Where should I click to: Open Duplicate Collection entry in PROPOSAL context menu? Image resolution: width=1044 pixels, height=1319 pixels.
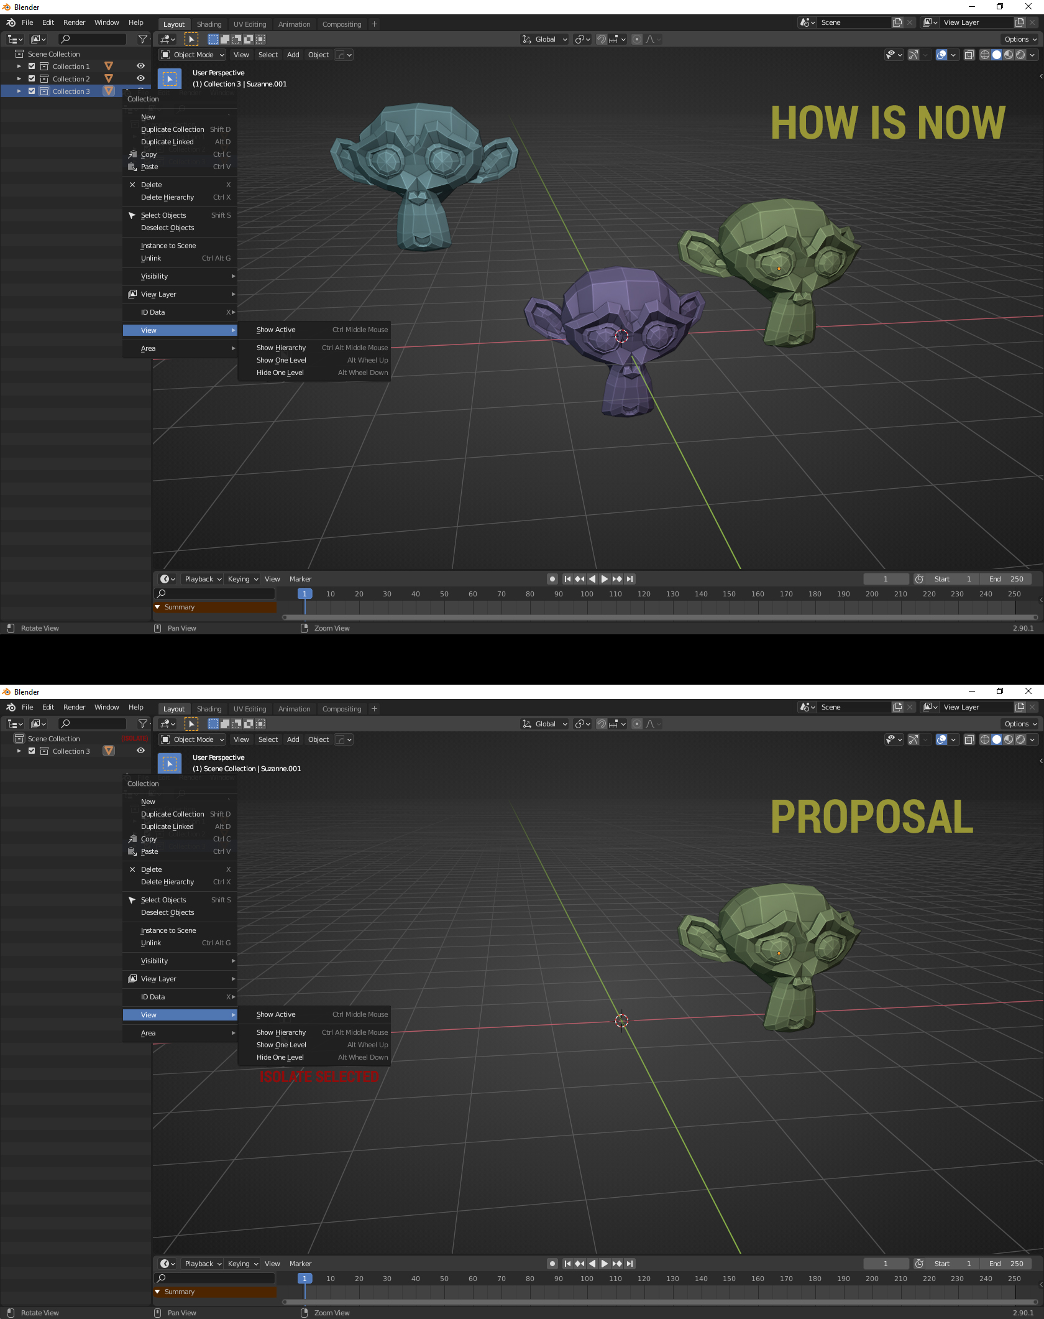180,814
